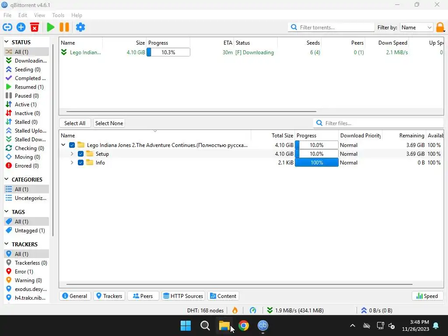Image resolution: width=448 pixels, height=336 pixels.
Task: Open the Tools menu
Action: pyautogui.click(x=58, y=15)
